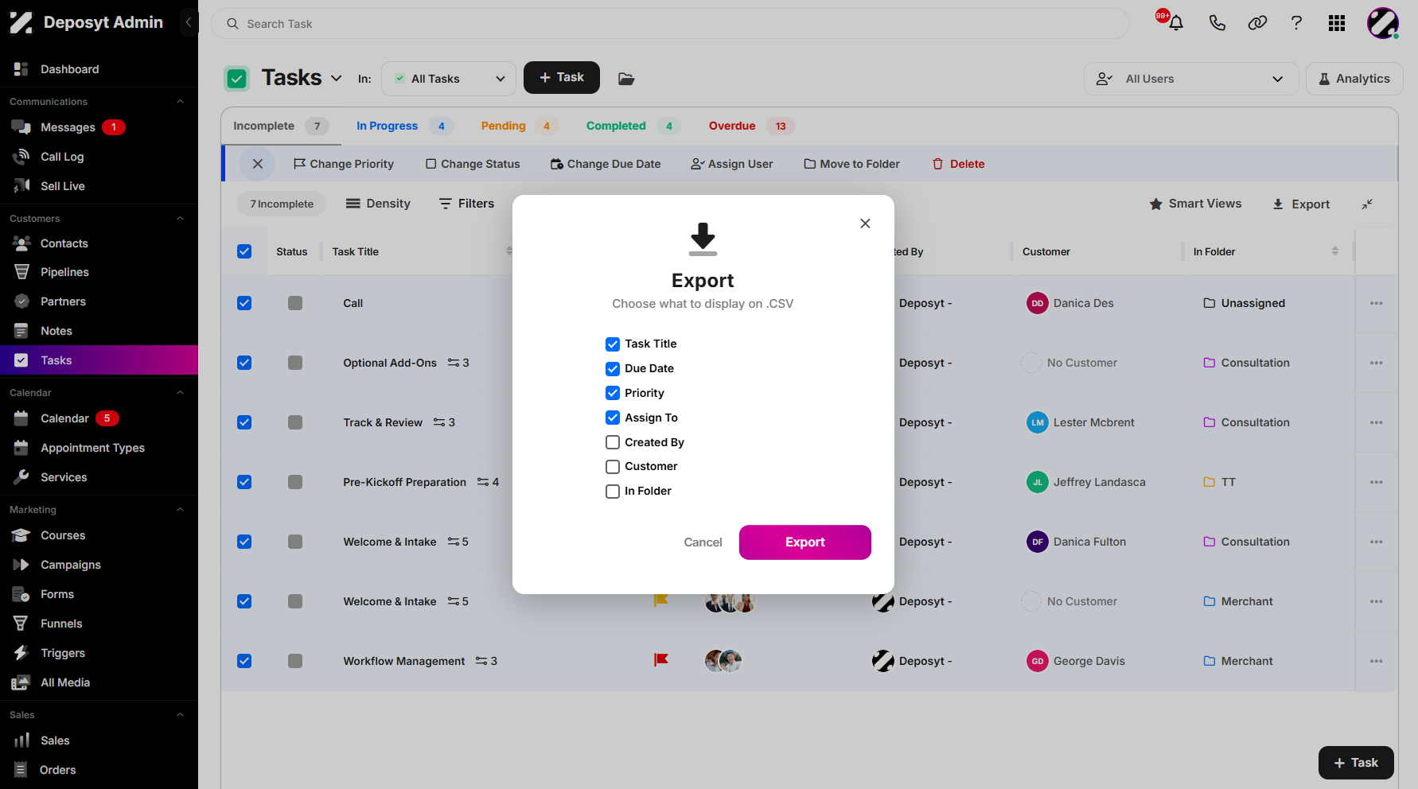Screen dimensions: 1418x789
Task: Open options menu for Call task row
Action: pyautogui.click(x=1377, y=303)
